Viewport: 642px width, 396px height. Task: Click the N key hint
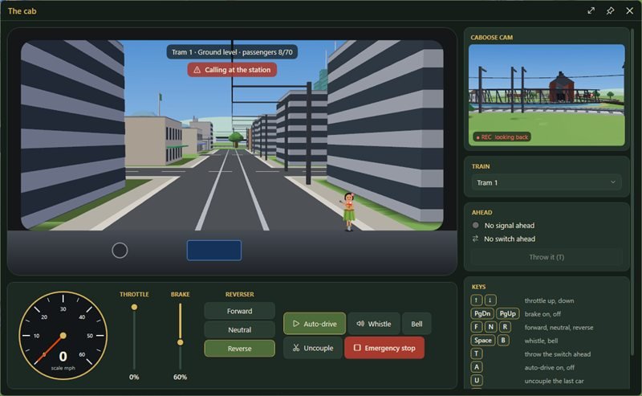(490, 327)
